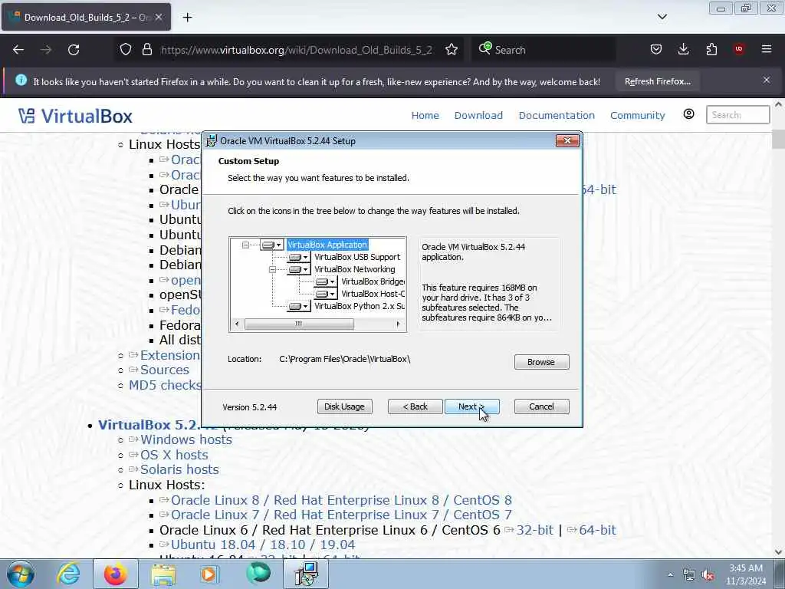The height and width of the screenshot is (589, 785).
Task: Click the feature tree horizontal scrollbar thumb
Action: pos(299,324)
